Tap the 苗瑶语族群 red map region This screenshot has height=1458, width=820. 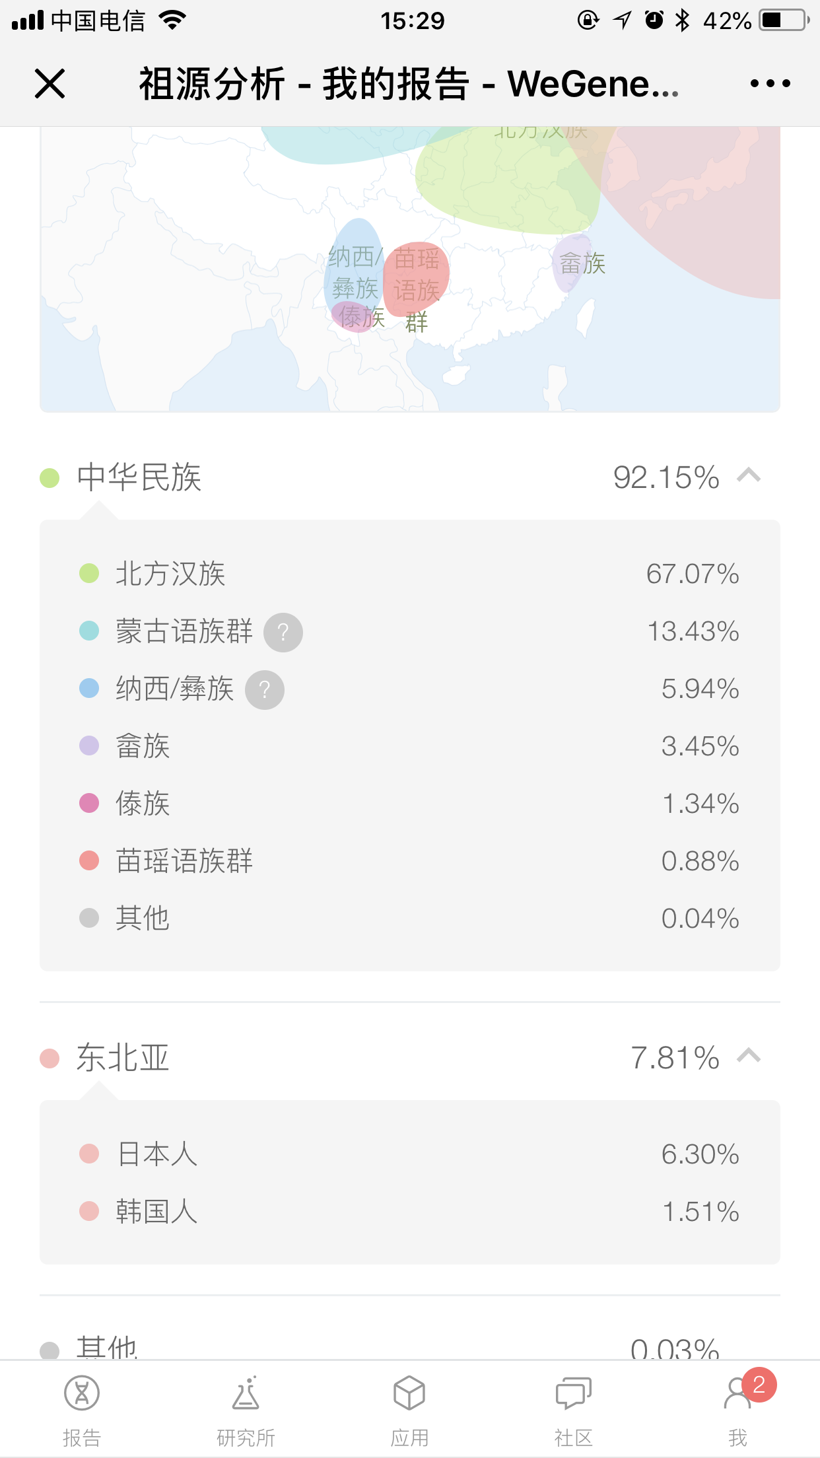point(417,277)
